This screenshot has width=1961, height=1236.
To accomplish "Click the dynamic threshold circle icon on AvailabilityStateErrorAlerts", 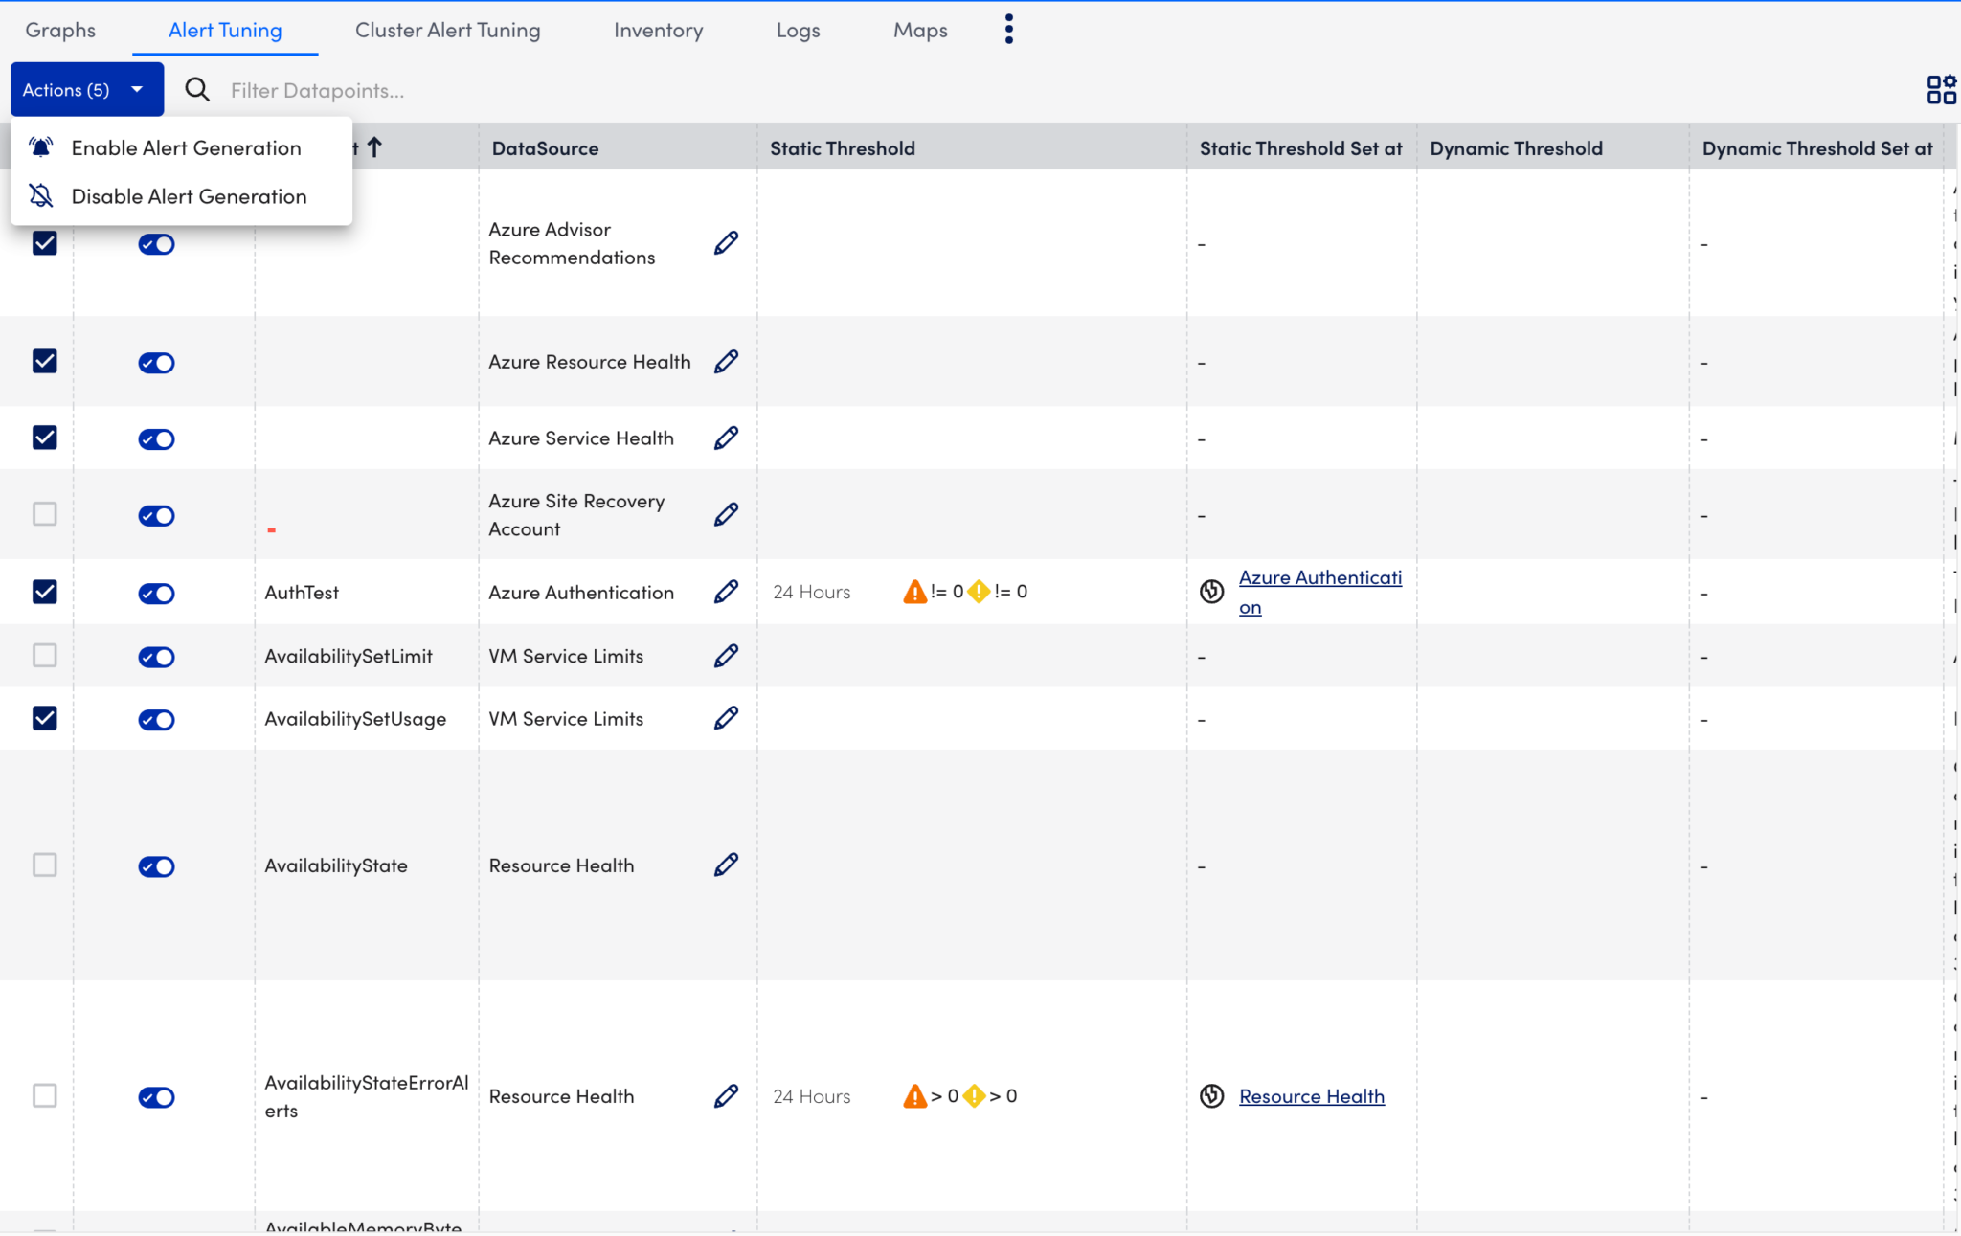I will click(x=1211, y=1097).
